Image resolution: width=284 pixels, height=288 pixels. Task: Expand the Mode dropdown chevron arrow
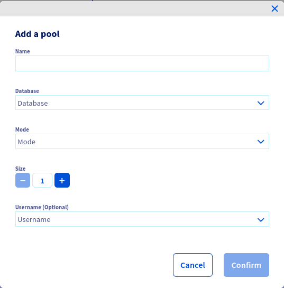coord(261,142)
